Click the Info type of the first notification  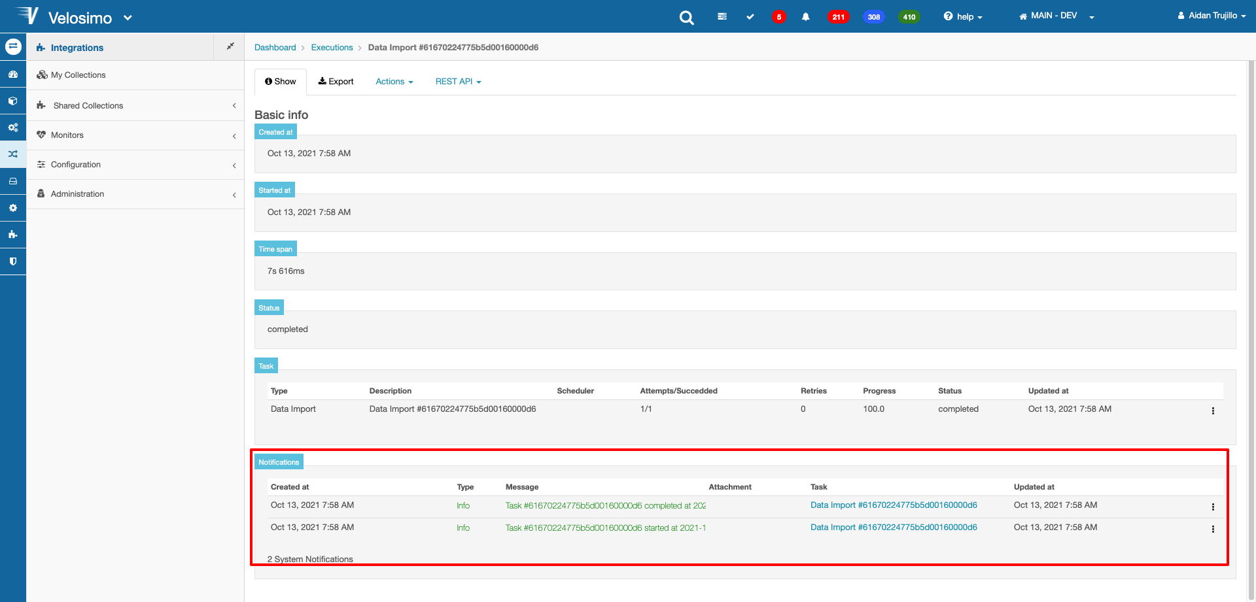point(463,506)
